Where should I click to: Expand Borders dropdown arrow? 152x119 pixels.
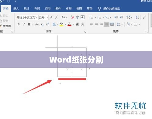tap(140, 24)
